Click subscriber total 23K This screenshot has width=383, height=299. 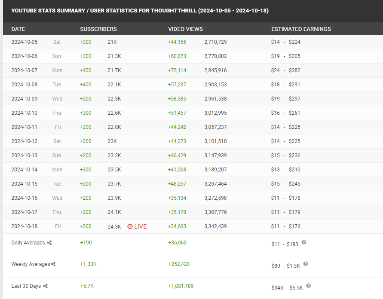pyautogui.click(x=112, y=141)
